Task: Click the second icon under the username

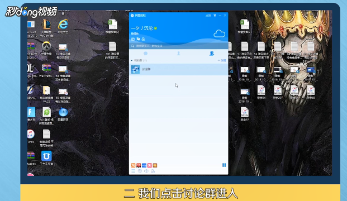Action: [x=138, y=39]
